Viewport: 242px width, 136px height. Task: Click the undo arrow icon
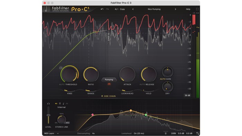102,9
